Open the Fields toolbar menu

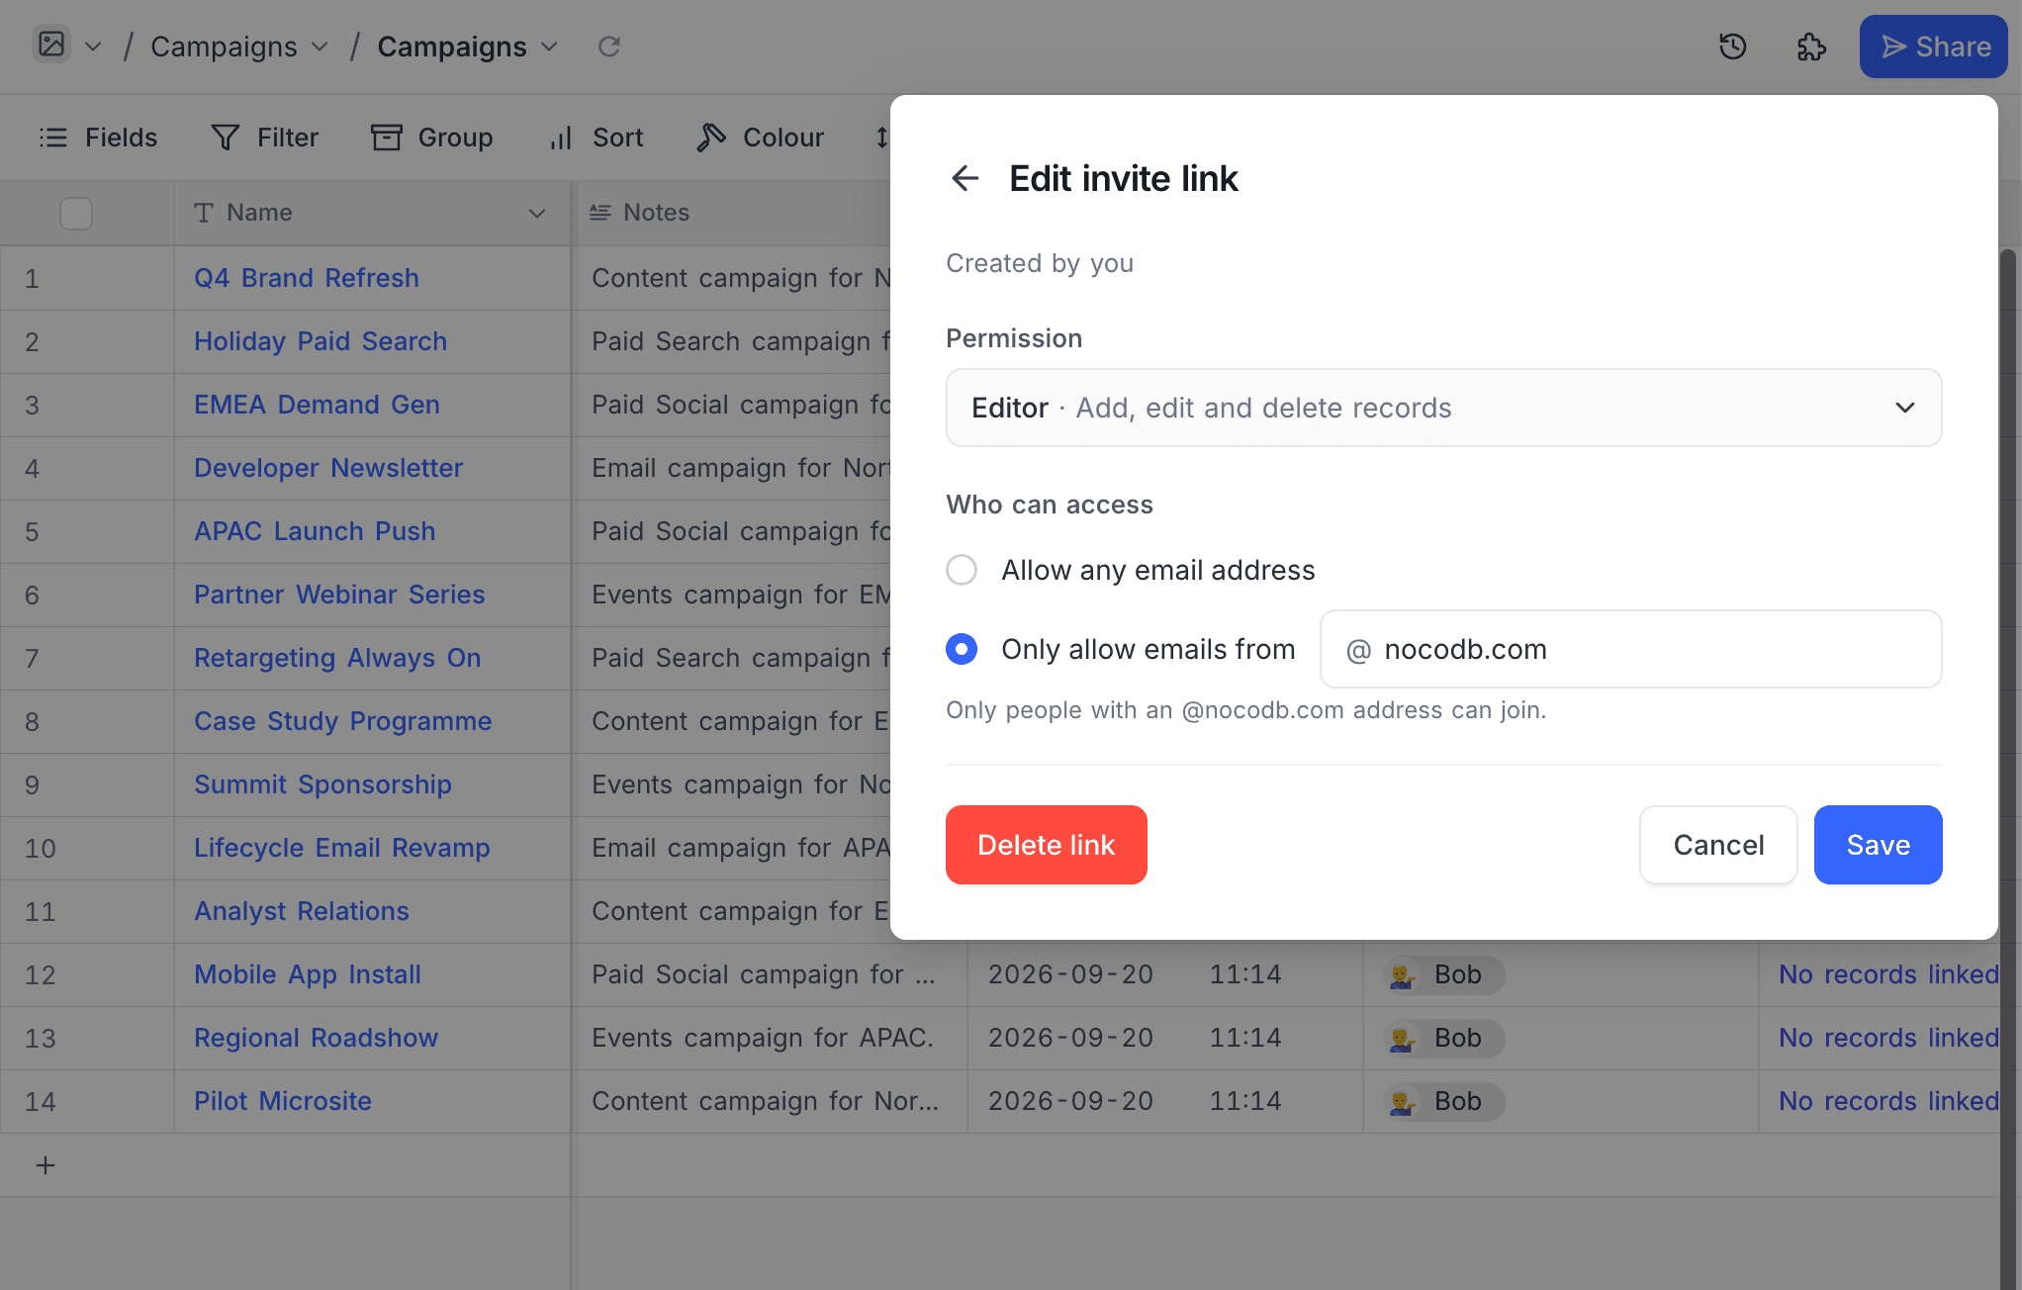(98, 138)
